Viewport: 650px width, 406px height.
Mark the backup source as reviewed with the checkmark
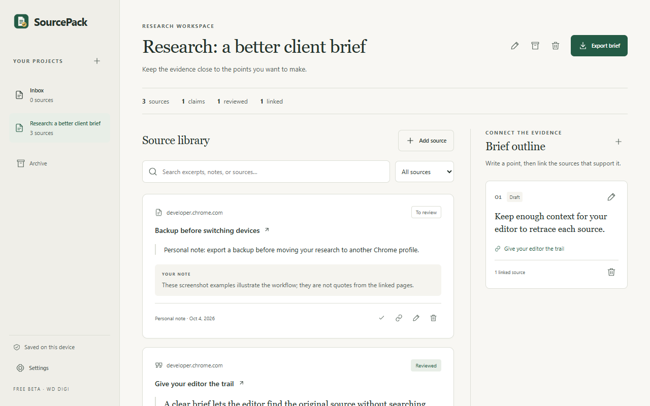pyautogui.click(x=382, y=318)
